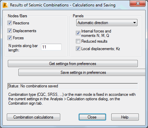Image resolution: width=148 pixels, height=128 pixels.
Task: Disable the Forces checkbox
Action: (10, 38)
